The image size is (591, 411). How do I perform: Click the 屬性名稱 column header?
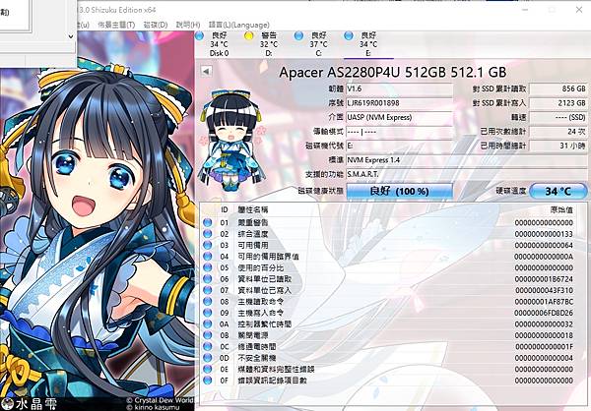pyautogui.click(x=253, y=209)
